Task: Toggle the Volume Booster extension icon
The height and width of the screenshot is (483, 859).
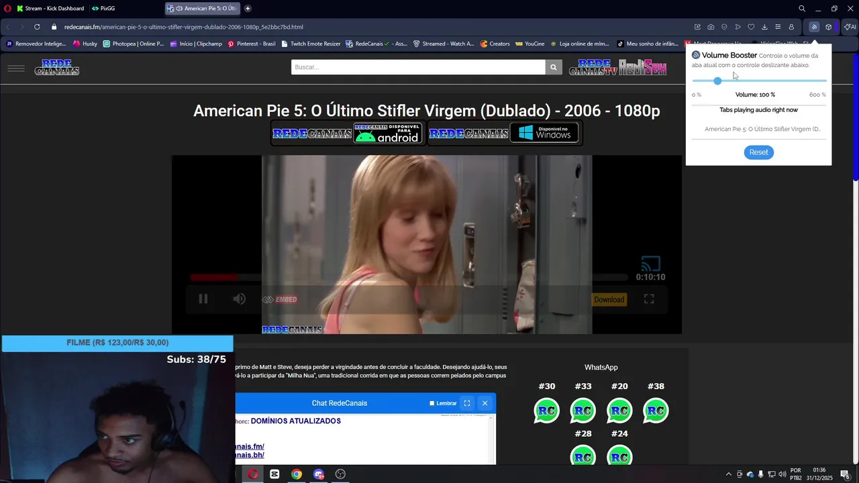Action: [x=814, y=27]
